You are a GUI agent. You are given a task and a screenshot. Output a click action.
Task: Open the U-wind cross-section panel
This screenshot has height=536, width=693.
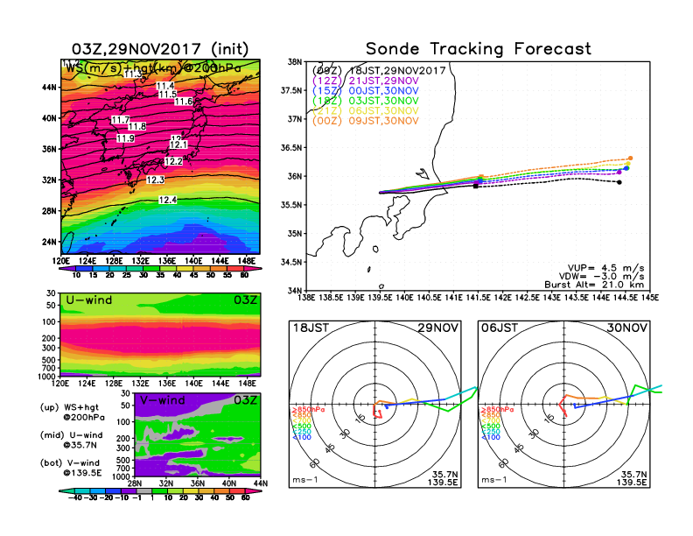coord(160,335)
